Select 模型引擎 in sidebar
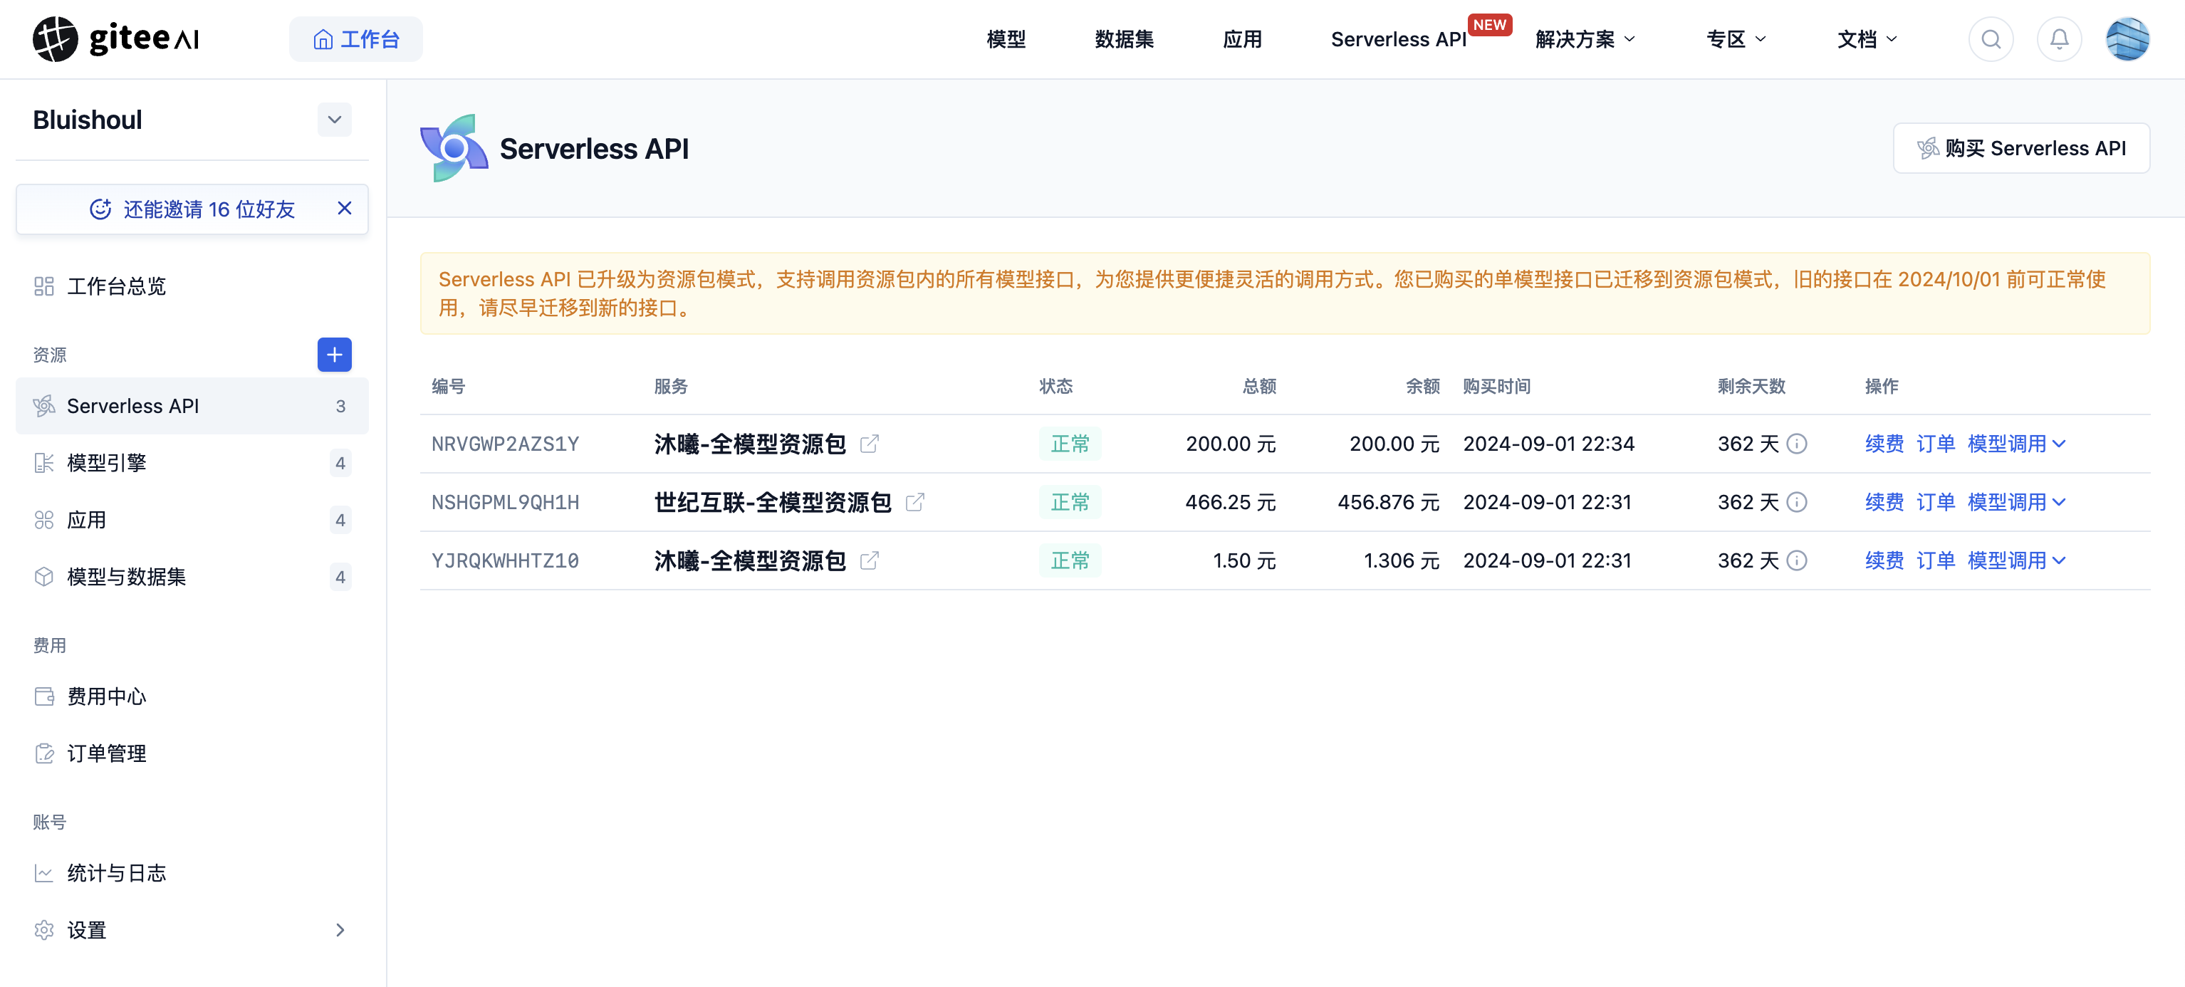The image size is (2185, 987). point(192,463)
